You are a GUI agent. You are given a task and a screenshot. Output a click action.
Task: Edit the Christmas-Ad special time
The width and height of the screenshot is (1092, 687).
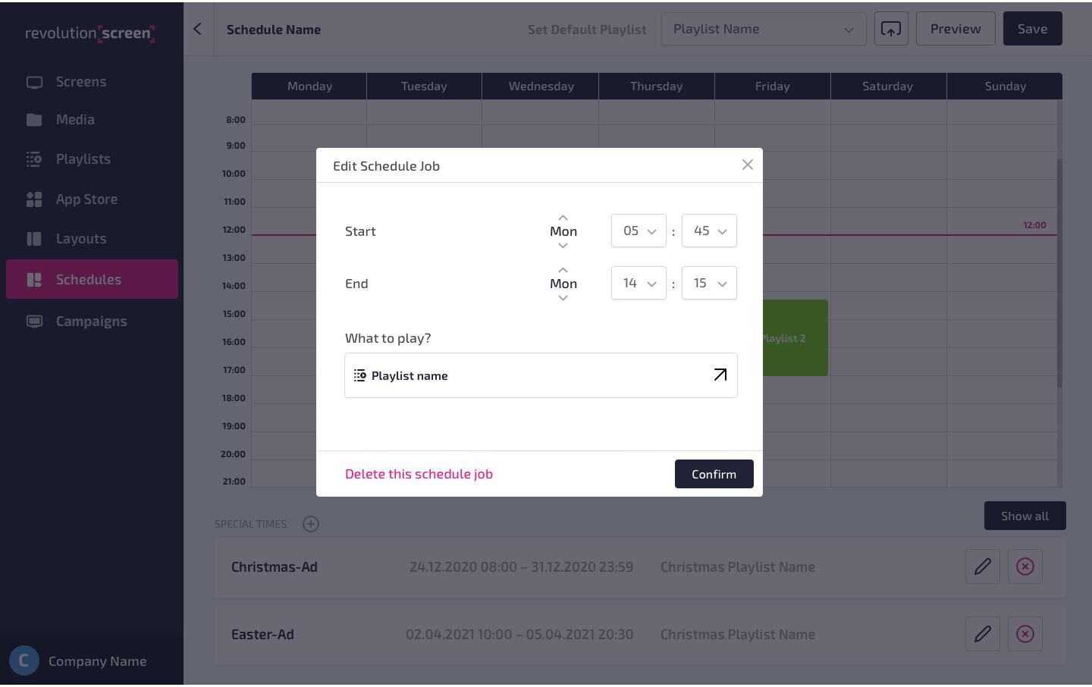pos(982,566)
